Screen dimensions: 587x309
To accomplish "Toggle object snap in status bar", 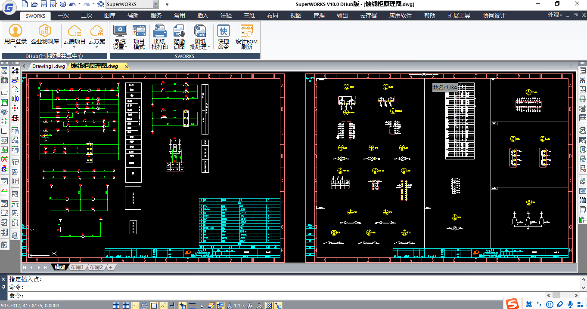I will [154, 305].
